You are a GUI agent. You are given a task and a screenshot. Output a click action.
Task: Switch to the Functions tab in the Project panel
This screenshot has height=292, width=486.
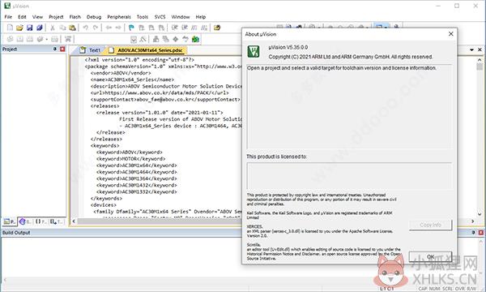[x=40, y=221]
